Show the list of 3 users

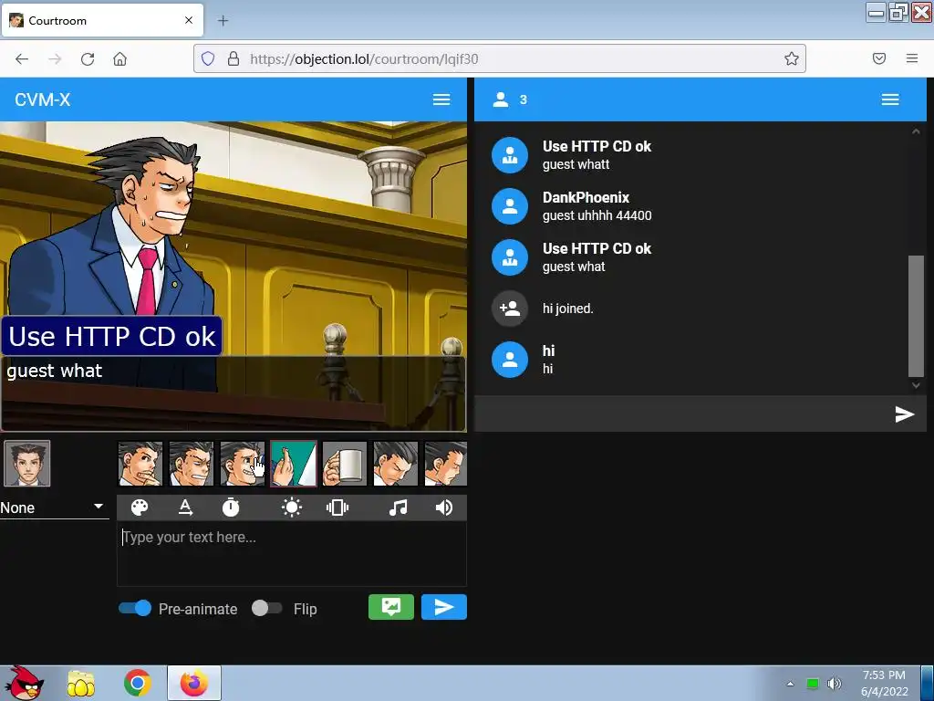click(510, 99)
